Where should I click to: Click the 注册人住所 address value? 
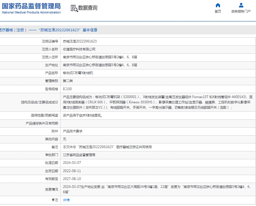coord(100,57)
